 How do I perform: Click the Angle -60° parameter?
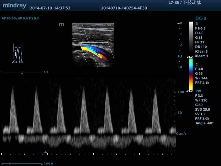pos(204,123)
